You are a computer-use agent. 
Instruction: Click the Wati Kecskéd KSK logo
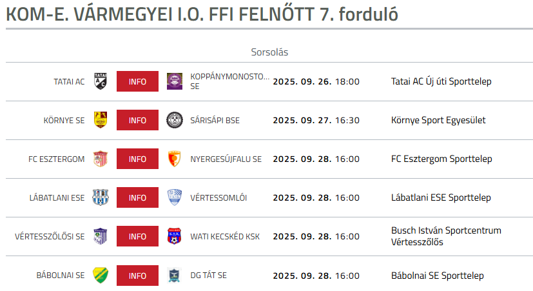pyautogui.click(x=174, y=236)
